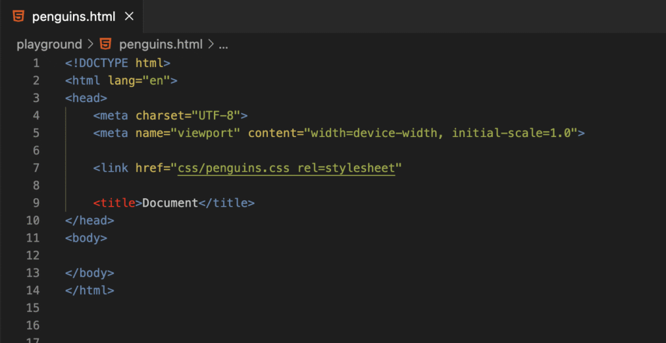Open the breadcrumb ellipsis symbol menu

(224, 45)
